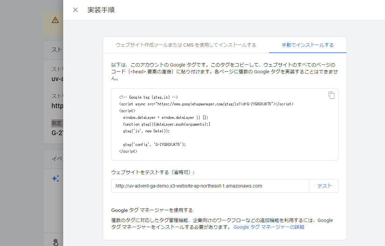Close the 実装手順 dialog

pyautogui.click(x=75, y=10)
